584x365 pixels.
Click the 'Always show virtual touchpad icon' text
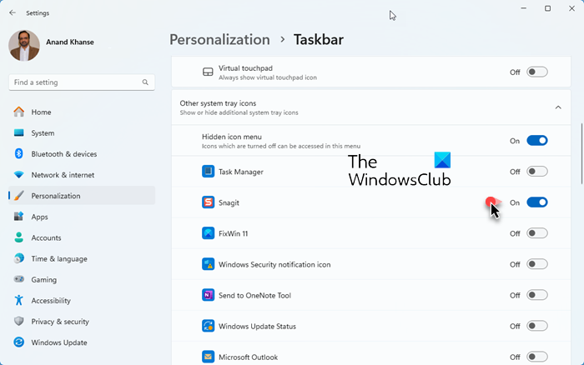point(268,77)
